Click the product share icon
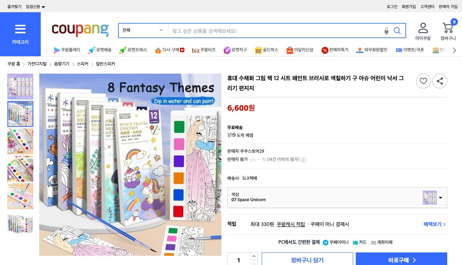This screenshot has width=462, height=265. (440, 81)
